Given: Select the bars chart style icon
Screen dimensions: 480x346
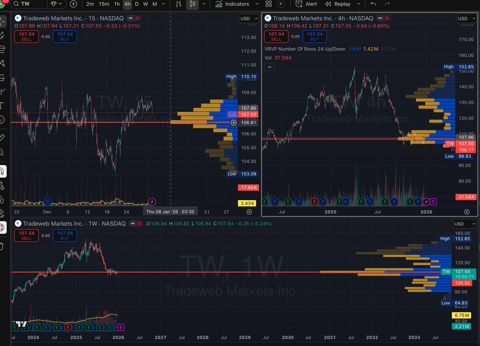Looking at the screenshot, I should (x=178, y=4).
